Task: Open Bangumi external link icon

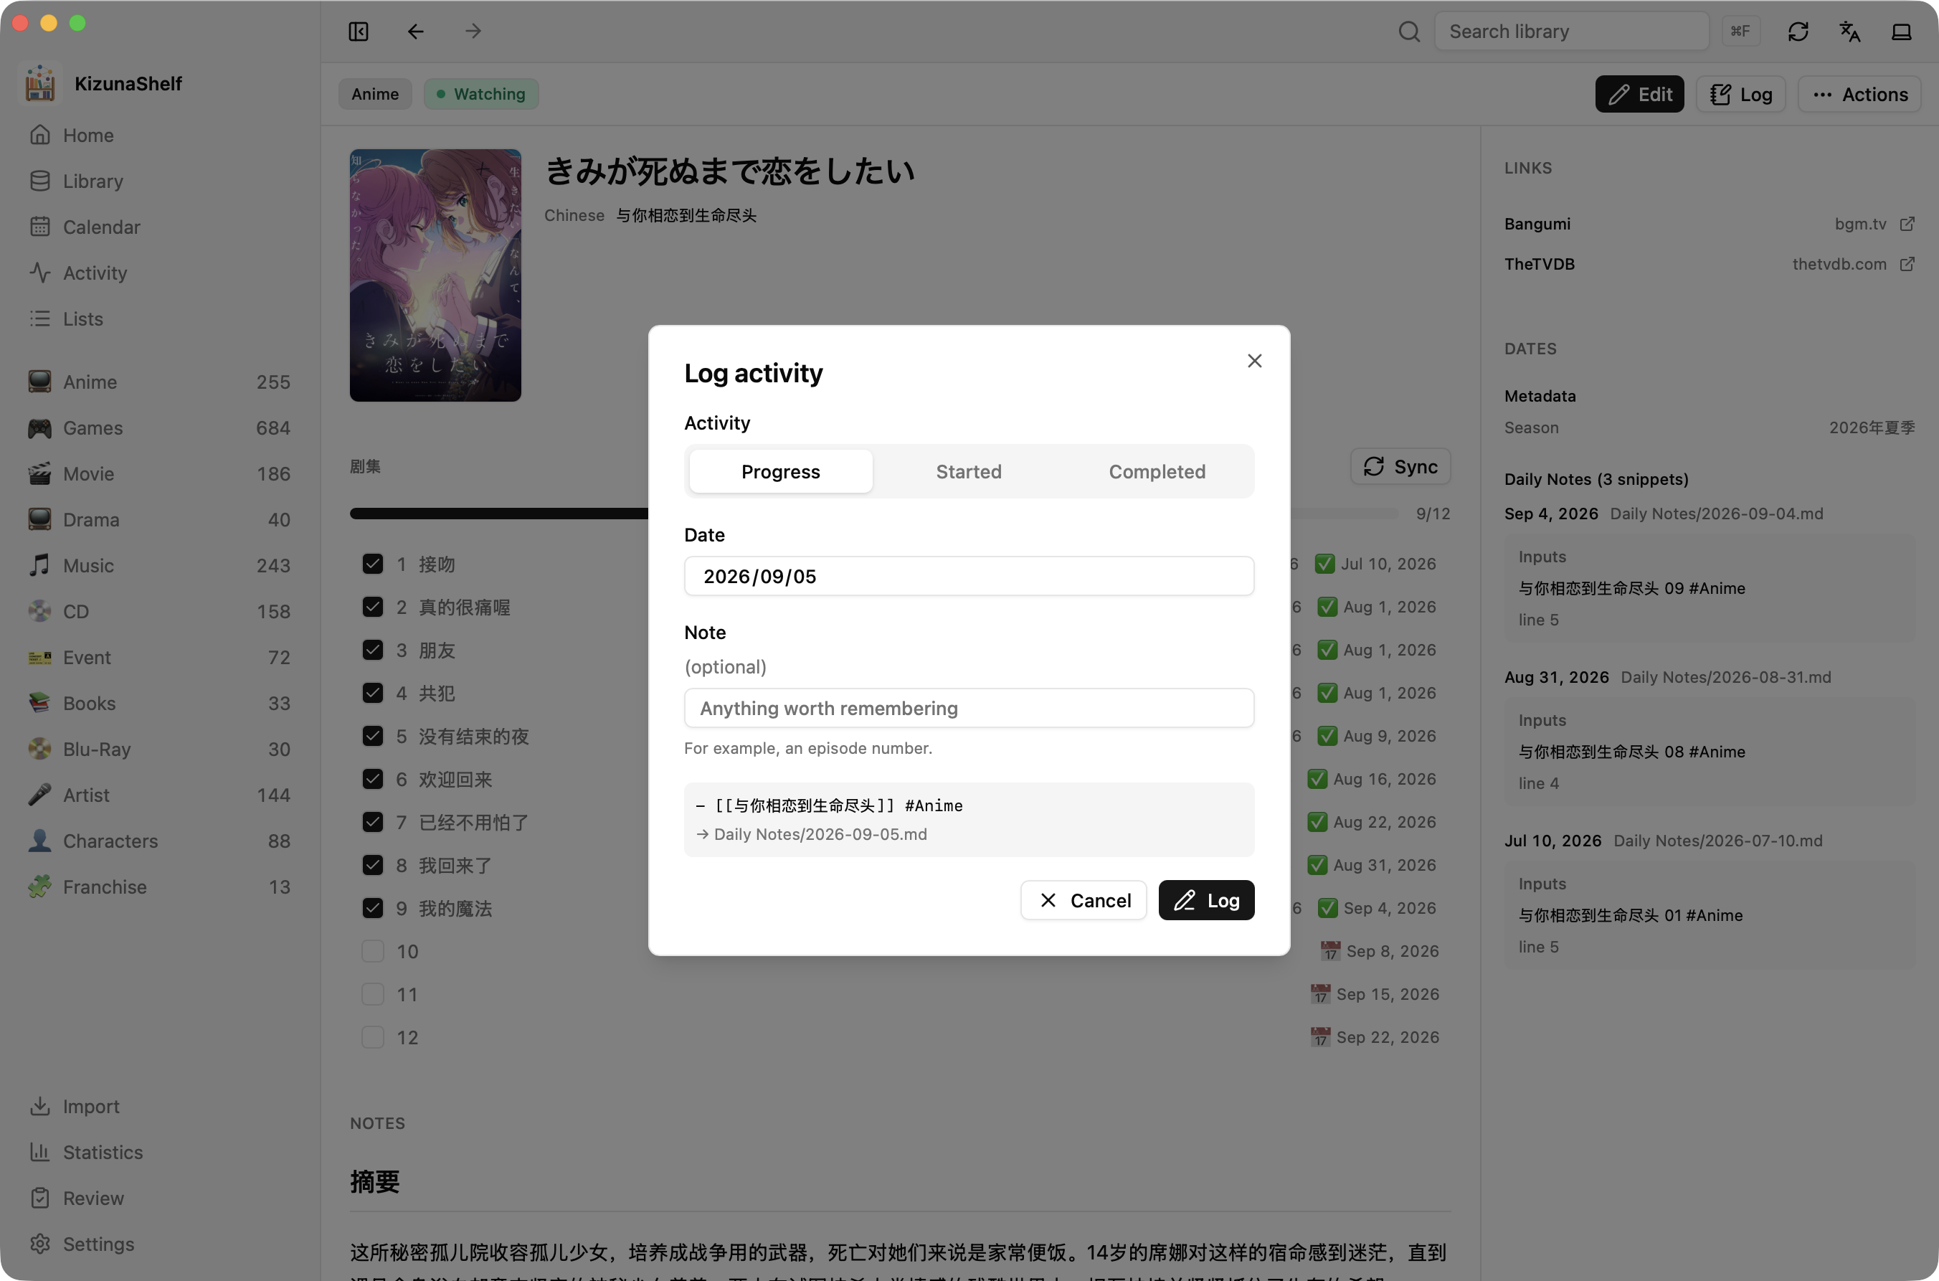Action: coord(1907,224)
